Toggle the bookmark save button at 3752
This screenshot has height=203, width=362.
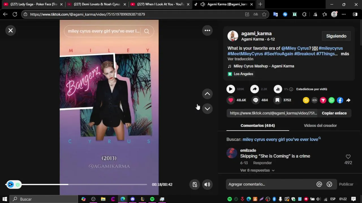click(x=277, y=100)
